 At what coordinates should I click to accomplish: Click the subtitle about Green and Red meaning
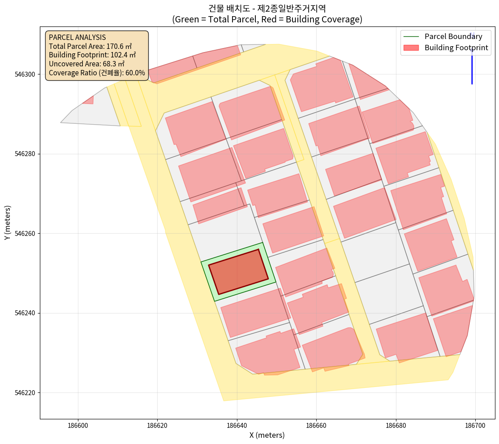[x=267, y=20]
